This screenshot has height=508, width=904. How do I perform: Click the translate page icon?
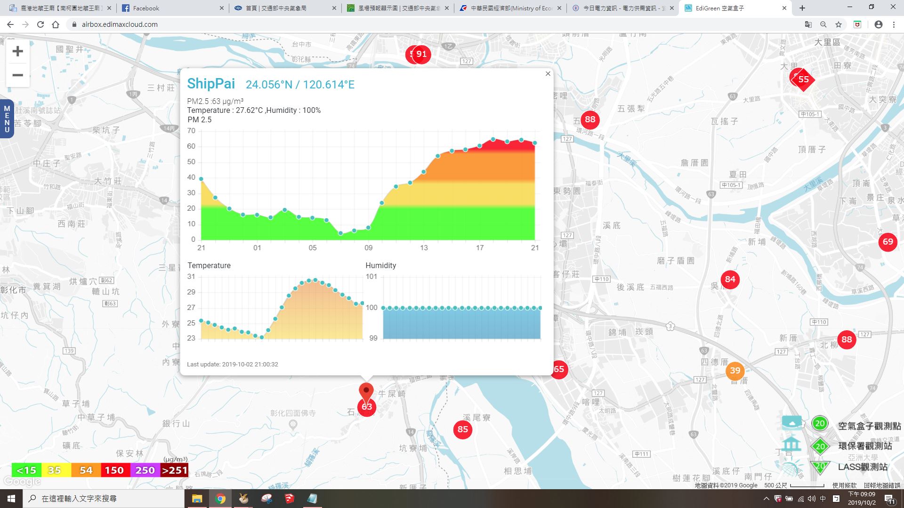point(808,24)
